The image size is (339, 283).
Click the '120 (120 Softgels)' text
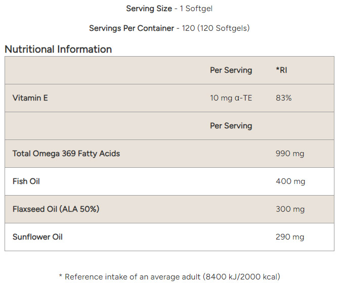coord(215,28)
